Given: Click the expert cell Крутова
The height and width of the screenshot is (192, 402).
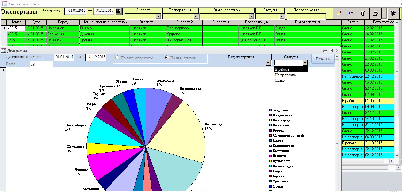Looking at the screenshot, I should pyautogui.click(x=184, y=34).
